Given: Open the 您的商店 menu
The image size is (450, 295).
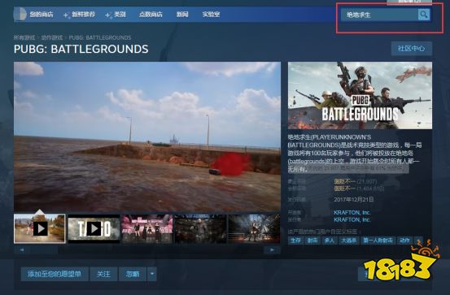Looking at the screenshot, I should click(42, 15).
